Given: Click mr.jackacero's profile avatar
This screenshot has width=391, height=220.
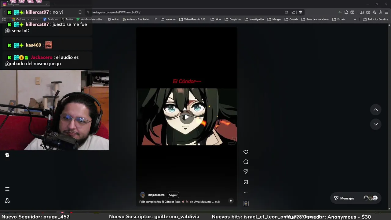Looking at the screenshot, I should [x=142, y=195].
